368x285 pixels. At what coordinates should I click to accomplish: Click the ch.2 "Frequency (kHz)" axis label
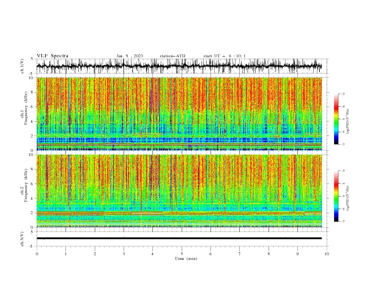(26, 185)
